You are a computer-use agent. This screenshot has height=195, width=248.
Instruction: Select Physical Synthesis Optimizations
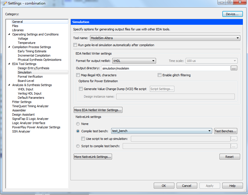click(39, 60)
